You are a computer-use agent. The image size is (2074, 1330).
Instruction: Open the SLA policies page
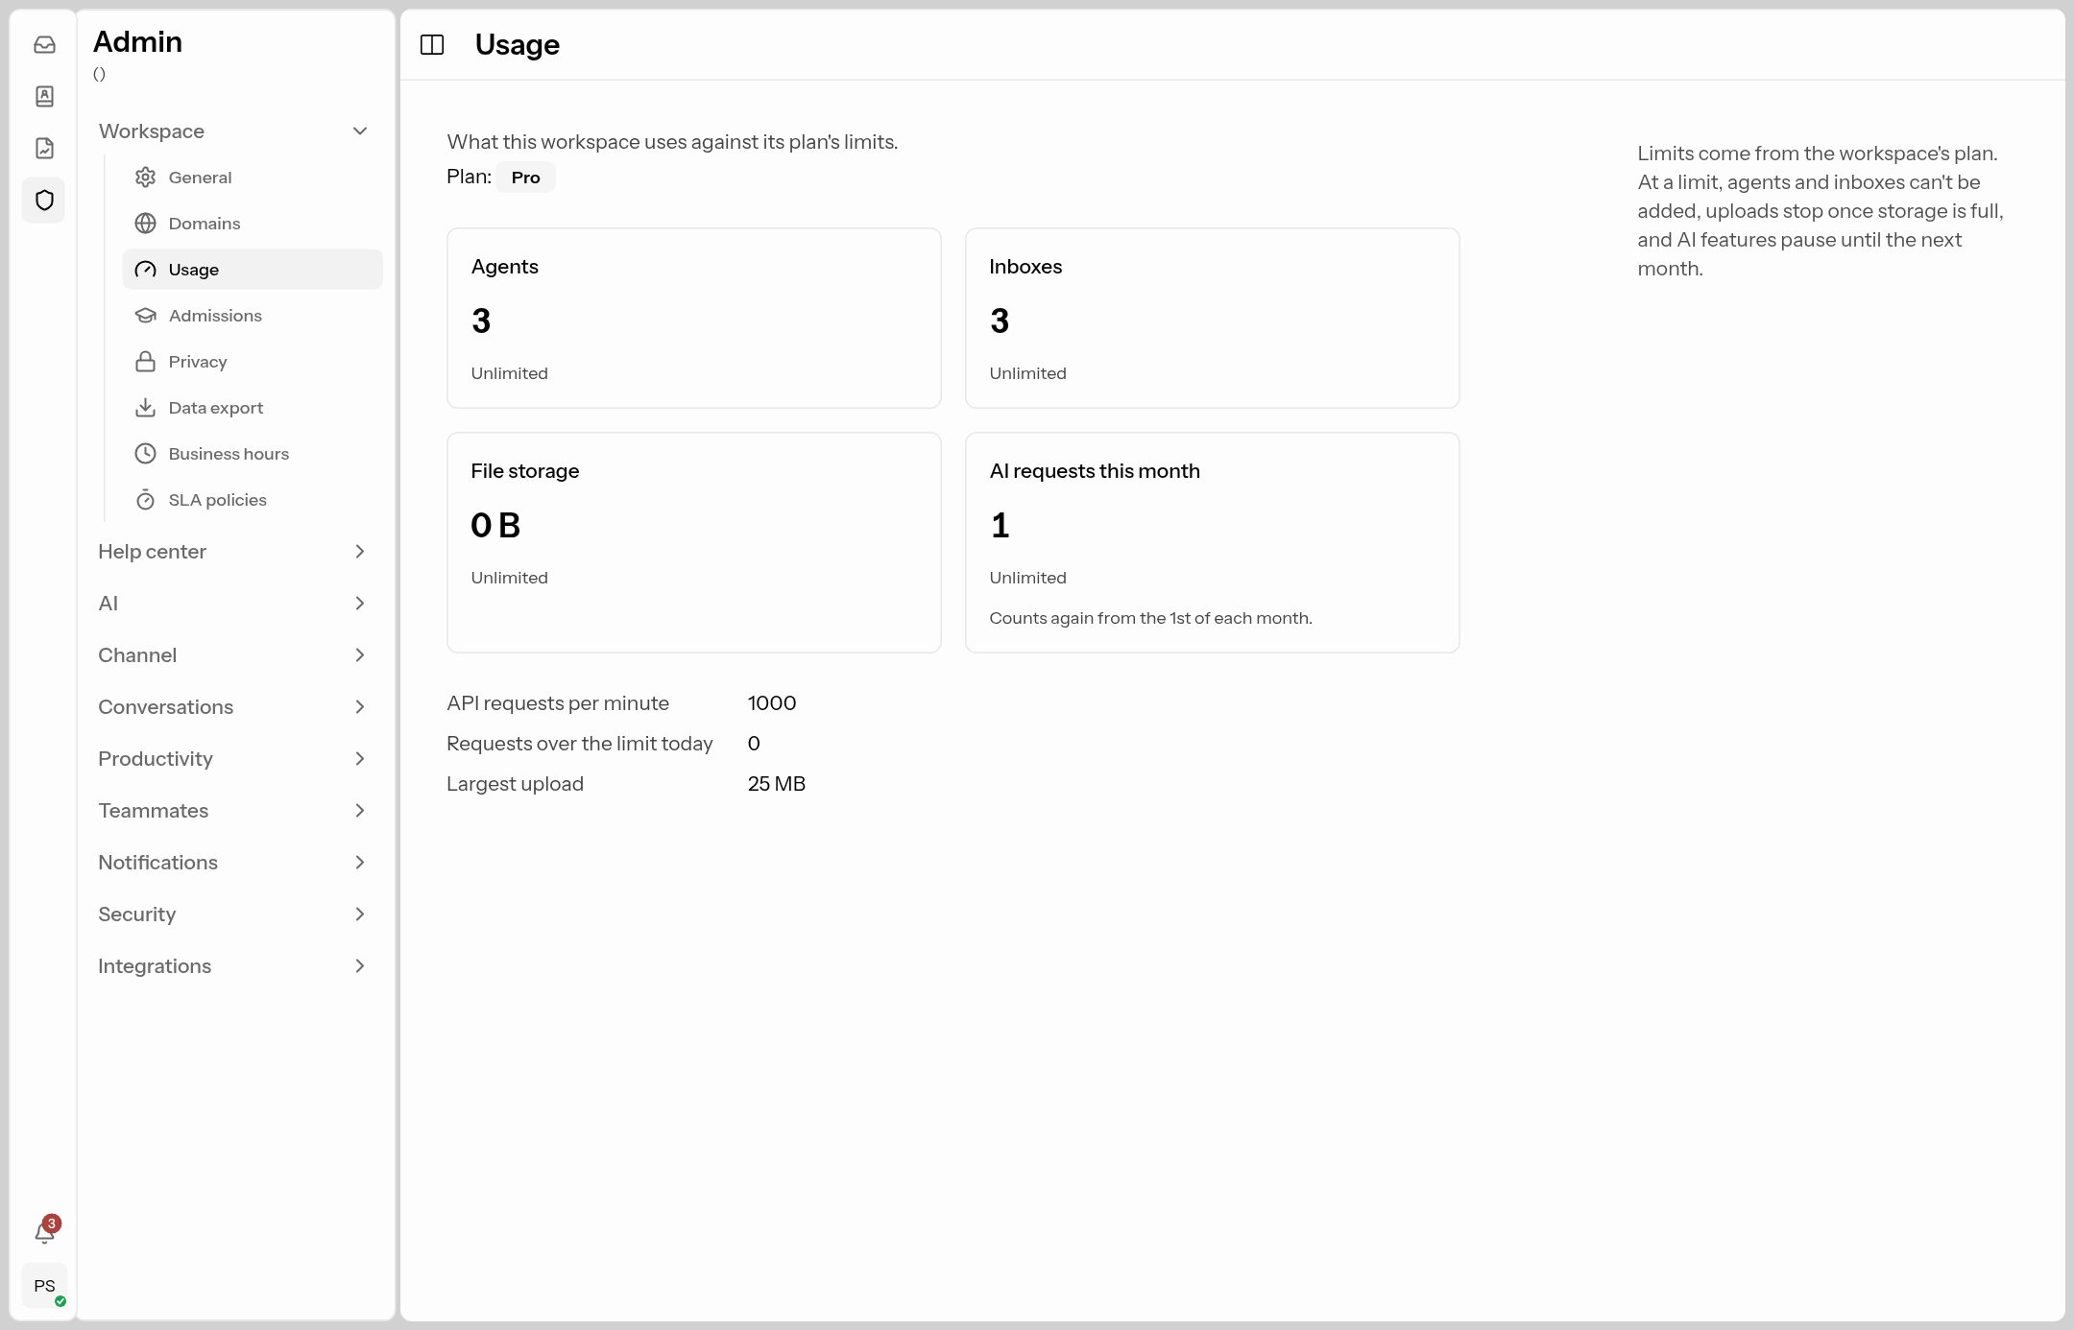(x=253, y=499)
